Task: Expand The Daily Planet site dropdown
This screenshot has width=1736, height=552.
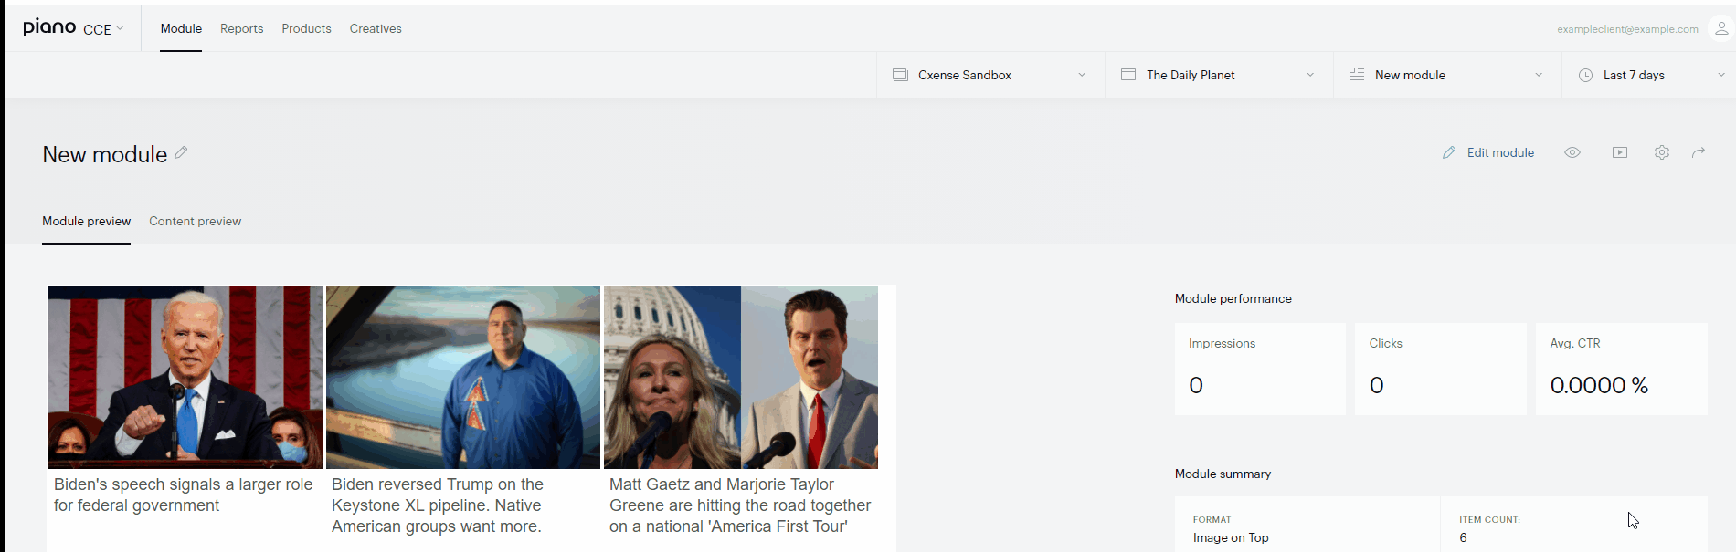Action: [x=1219, y=75]
